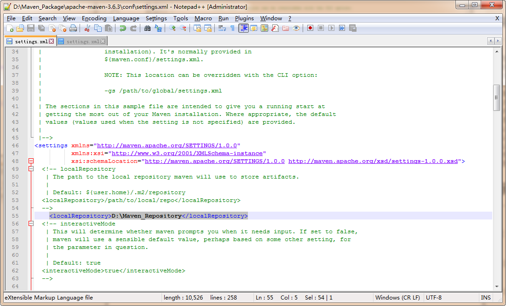The image size is (506, 306).
Task: Open the Macro menu
Action: (x=203, y=18)
